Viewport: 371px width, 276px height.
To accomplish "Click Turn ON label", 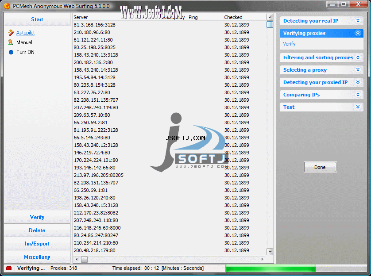I will (x=25, y=52).
